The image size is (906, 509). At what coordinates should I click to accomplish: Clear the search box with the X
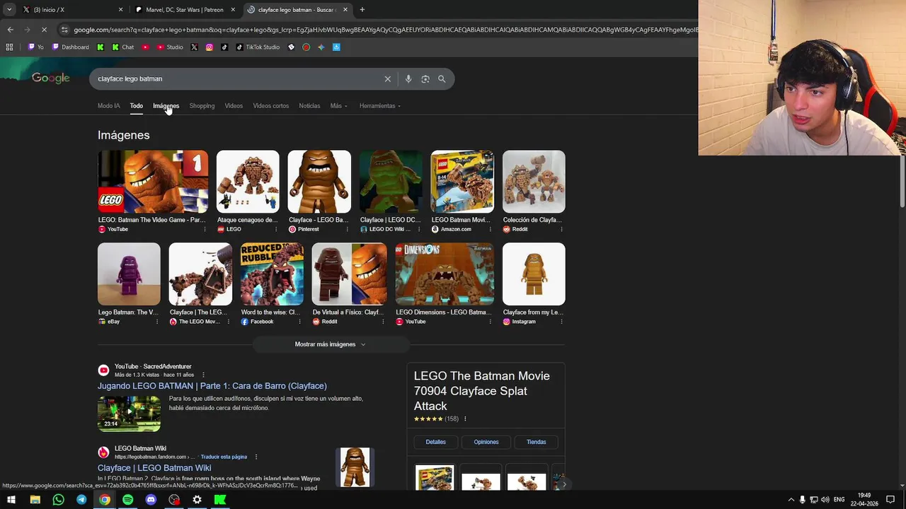click(x=388, y=79)
